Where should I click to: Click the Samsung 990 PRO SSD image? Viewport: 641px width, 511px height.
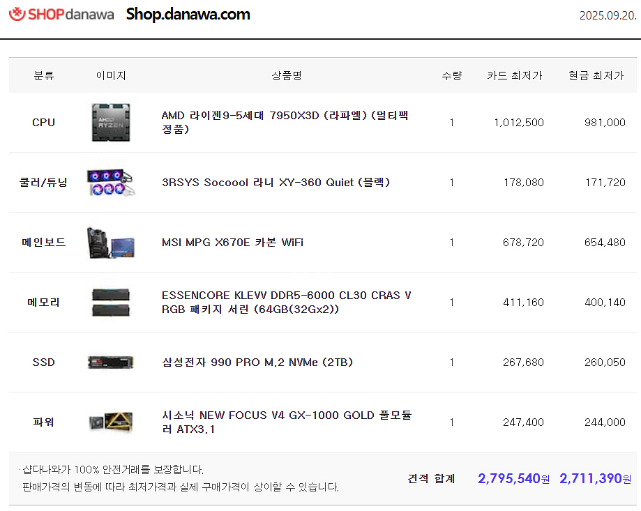tap(111, 363)
